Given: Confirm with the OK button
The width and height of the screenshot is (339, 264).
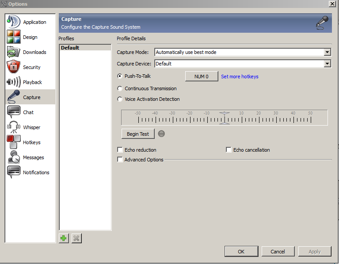Looking at the screenshot, I should coord(241,252).
